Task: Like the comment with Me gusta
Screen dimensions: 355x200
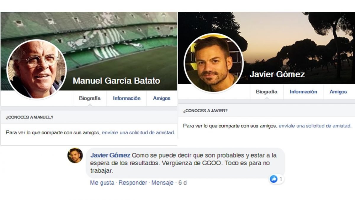Action: pos(102,183)
